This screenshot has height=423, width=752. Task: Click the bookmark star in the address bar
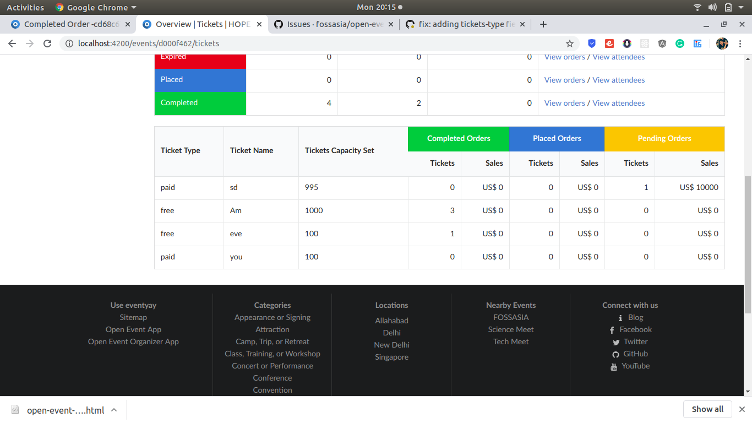pyautogui.click(x=570, y=43)
